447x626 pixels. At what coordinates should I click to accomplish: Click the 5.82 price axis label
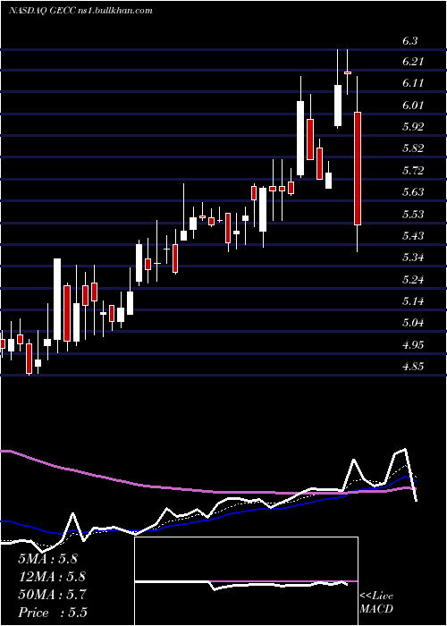(x=413, y=148)
